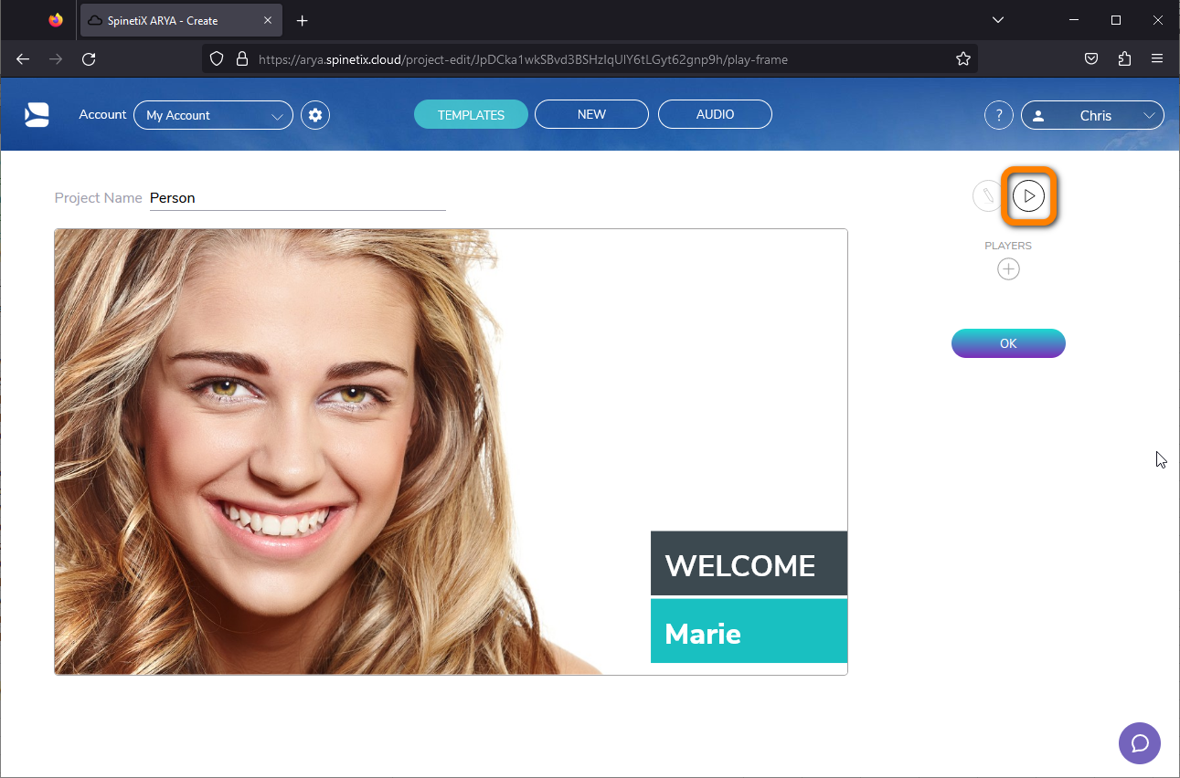Click the SpinetiX logo icon
This screenshot has height=778, width=1180.
(x=36, y=114)
